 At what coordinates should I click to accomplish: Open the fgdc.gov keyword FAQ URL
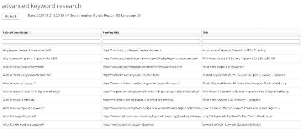pyautogui.click(x=142, y=67)
